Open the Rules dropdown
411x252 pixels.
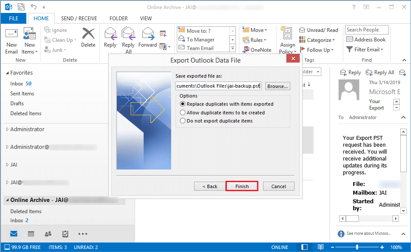pyautogui.click(x=254, y=40)
